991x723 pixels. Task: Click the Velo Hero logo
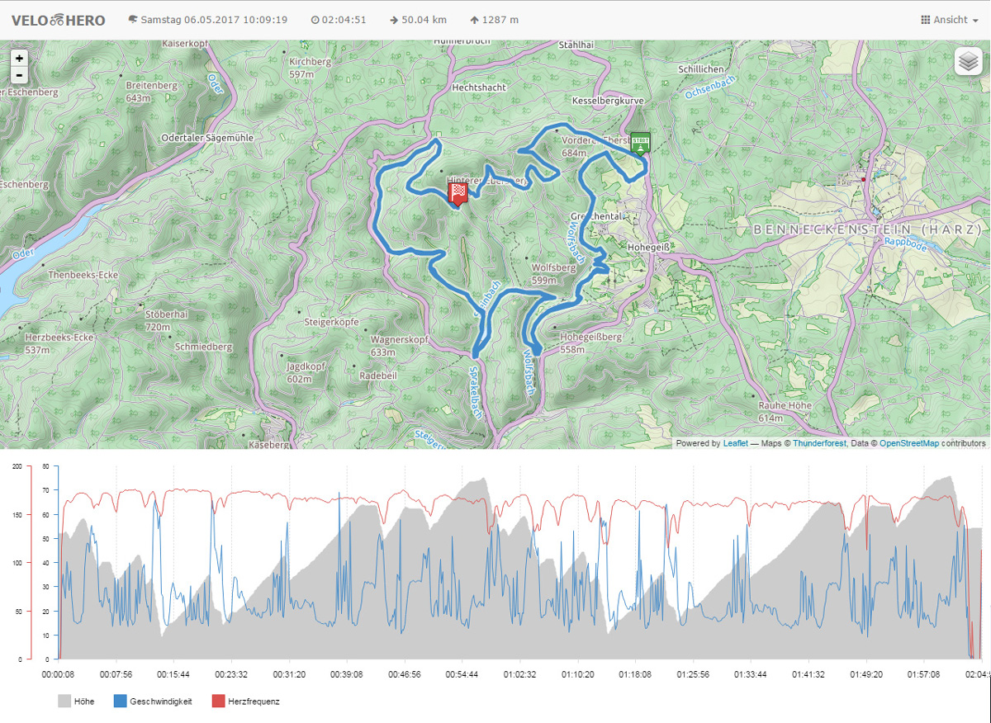(59, 20)
